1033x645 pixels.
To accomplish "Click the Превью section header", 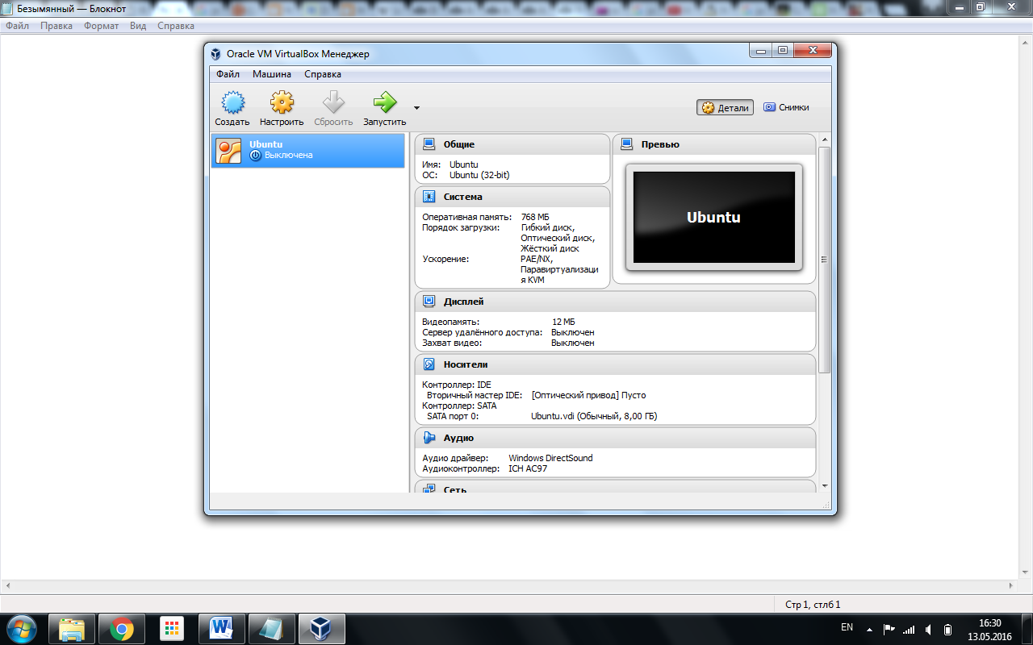I will pyautogui.click(x=660, y=144).
